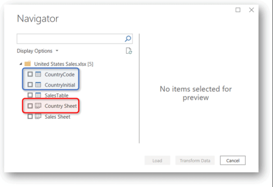This screenshot has height=187, width=273.
Task: Click the CountryCode table icon
Action: [x=38, y=74]
